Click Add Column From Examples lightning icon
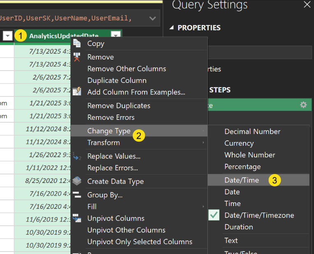 point(77,92)
